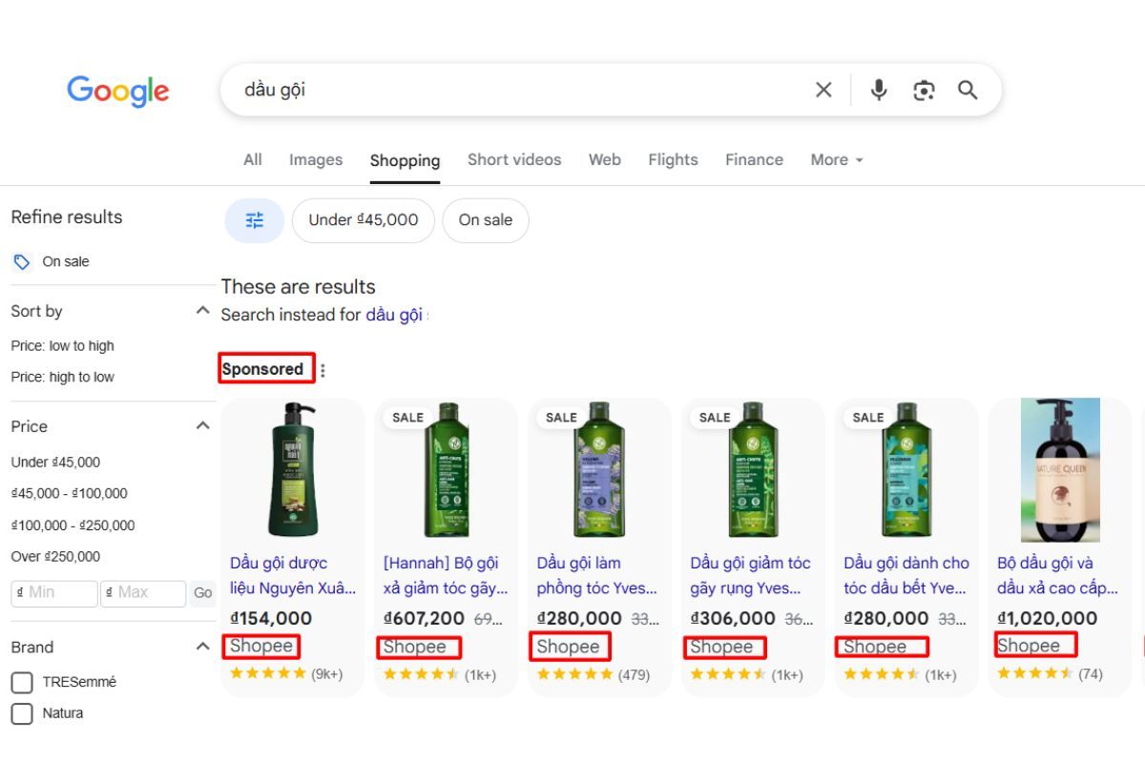1145x763 pixels.
Task: Check the Natura brand checkbox
Action: click(21, 713)
